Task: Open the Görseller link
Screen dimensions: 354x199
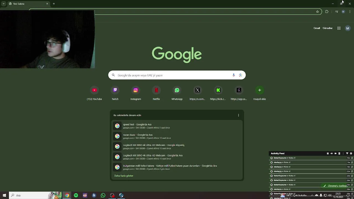Action: tap(327, 28)
